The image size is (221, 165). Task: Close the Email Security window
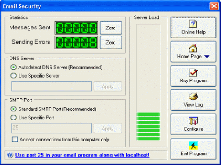tap(214, 6)
